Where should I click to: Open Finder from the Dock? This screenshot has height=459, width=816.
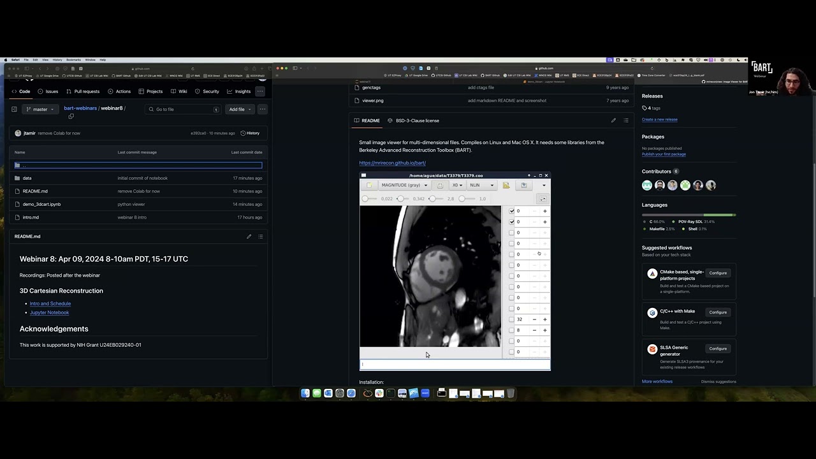(305, 393)
